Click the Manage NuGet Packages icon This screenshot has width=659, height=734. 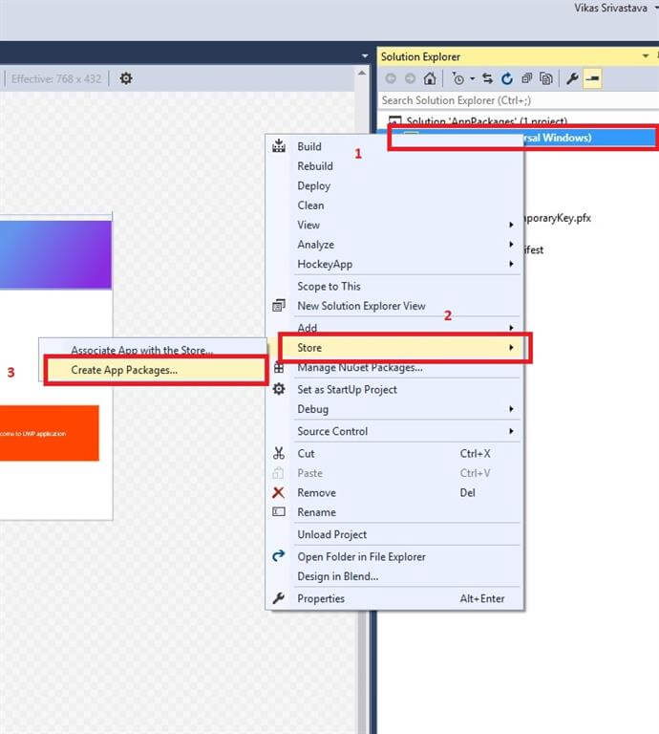279,368
